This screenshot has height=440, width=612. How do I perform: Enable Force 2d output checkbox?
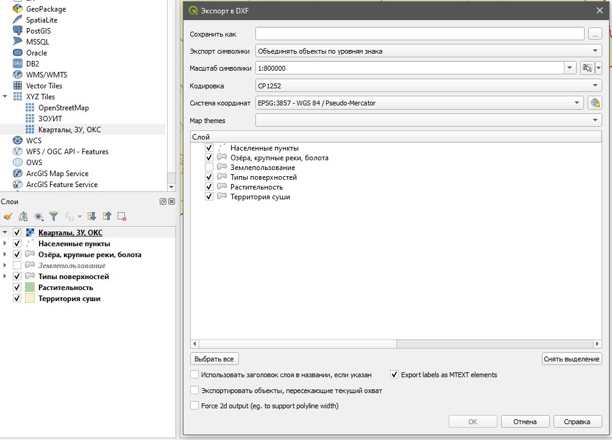click(x=194, y=406)
